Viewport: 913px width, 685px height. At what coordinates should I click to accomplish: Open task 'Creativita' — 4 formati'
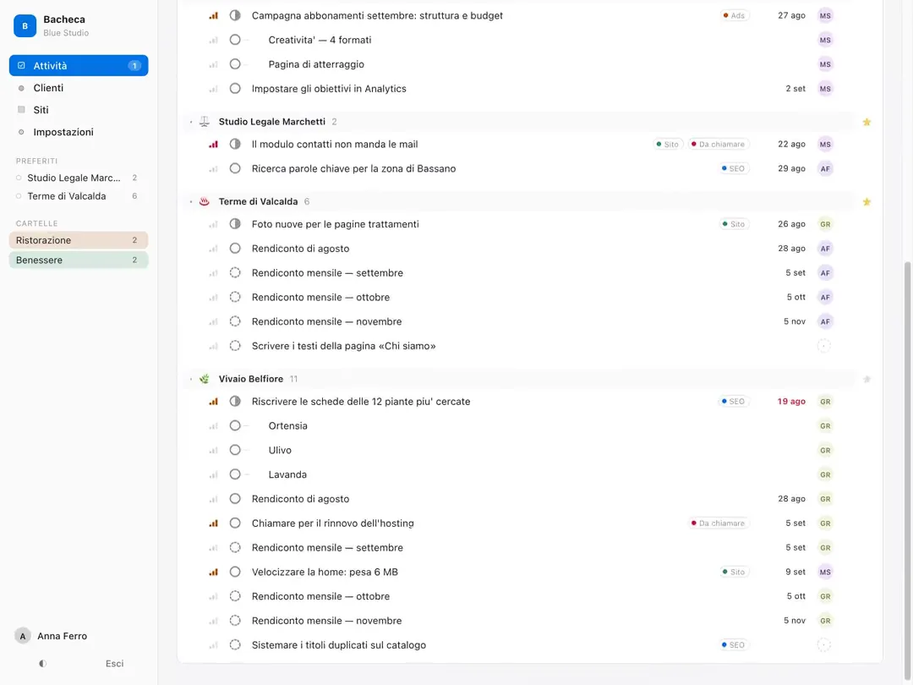click(x=320, y=41)
